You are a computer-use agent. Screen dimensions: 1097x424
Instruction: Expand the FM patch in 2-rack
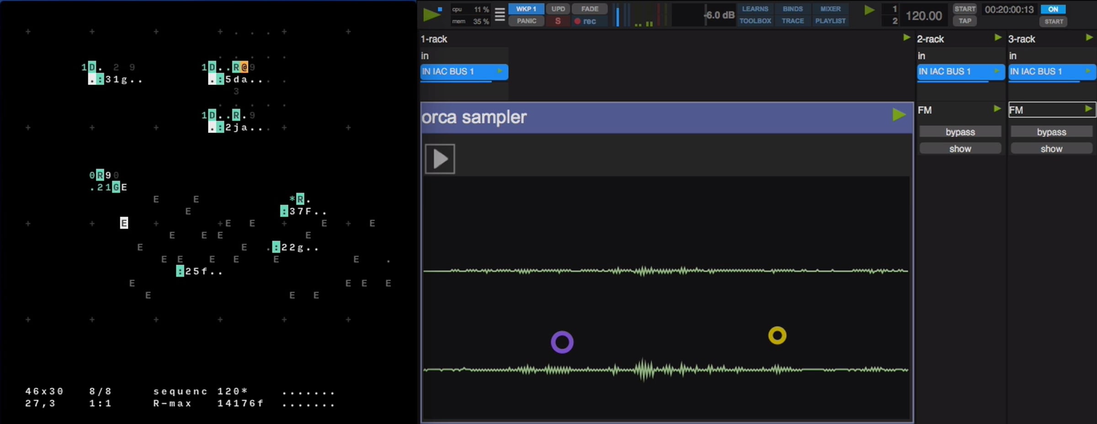[x=997, y=109]
